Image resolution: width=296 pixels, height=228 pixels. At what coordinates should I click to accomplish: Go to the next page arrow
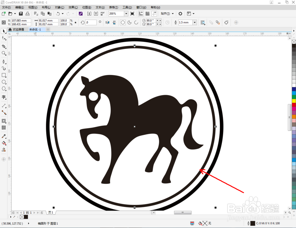pos(34,213)
